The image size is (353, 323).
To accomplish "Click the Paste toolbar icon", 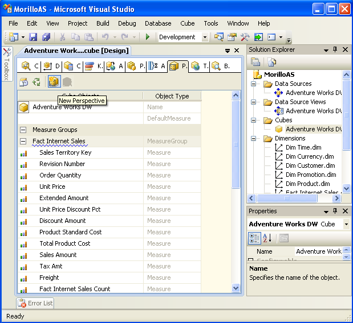I will point(89,37).
